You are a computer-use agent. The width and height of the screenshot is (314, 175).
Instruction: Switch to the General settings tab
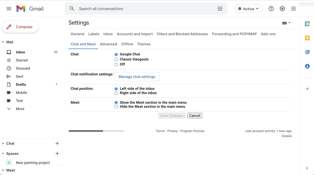pos(77,34)
